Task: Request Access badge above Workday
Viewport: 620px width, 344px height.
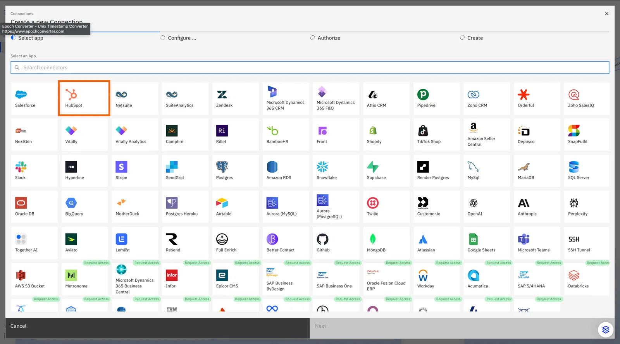Action: 448,263
